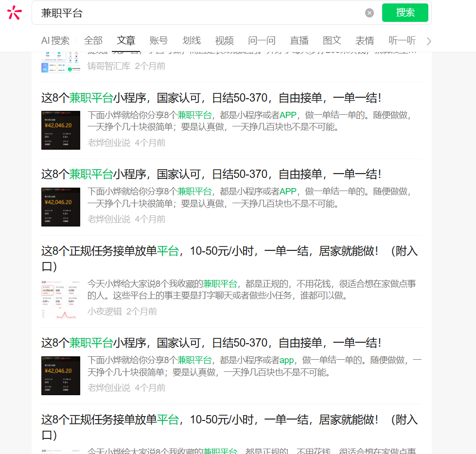Select the 表情 tab
Viewport: 476px width, 454px height.
tap(365, 40)
